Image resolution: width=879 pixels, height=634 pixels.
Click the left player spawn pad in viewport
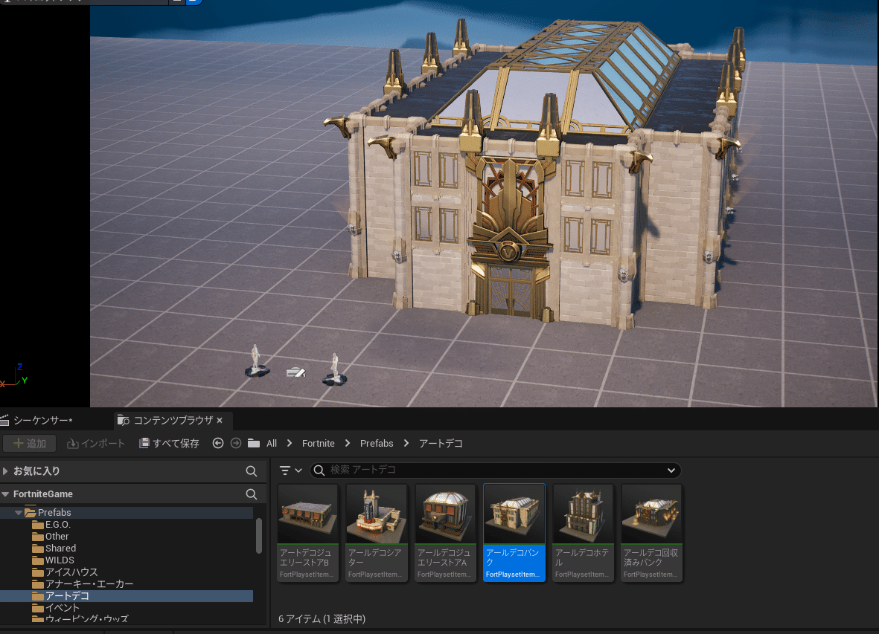pos(257,363)
